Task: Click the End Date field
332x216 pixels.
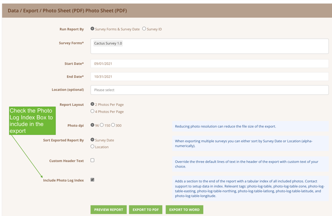Action: (209, 76)
